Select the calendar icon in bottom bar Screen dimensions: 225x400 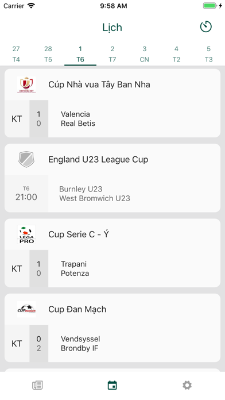(113, 385)
